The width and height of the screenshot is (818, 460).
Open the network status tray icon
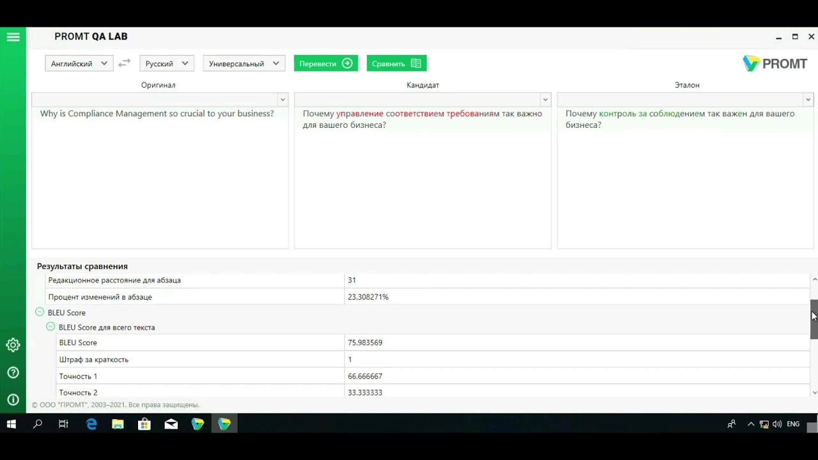tap(764, 424)
